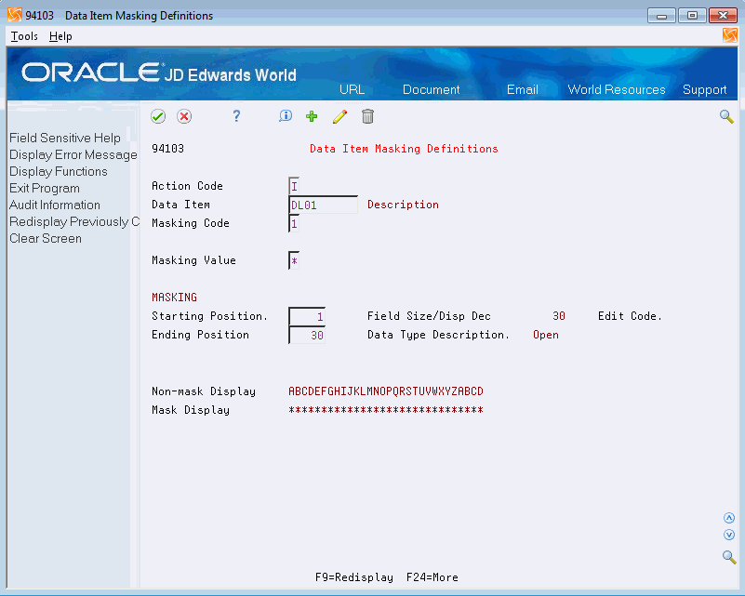The width and height of the screenshot is (745, 596).
Task: Click the red X cancel icon
Action: (184, 116)
